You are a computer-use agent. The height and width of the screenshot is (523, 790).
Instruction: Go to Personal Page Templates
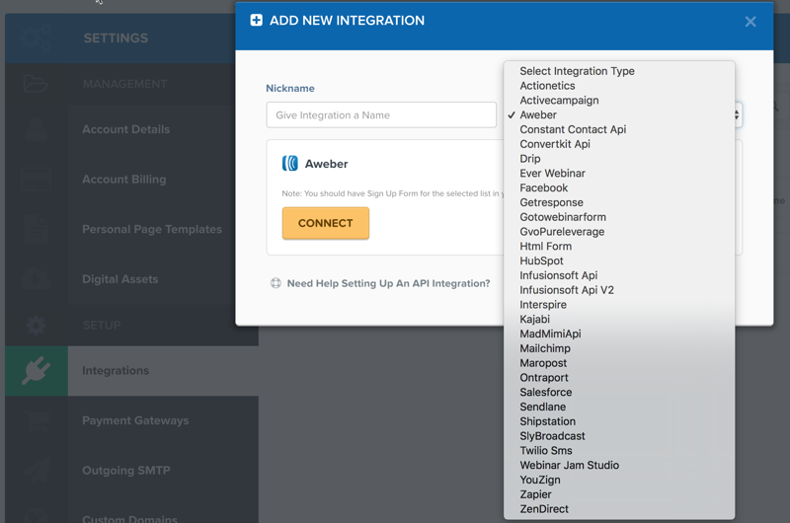(x=152, y=229)
